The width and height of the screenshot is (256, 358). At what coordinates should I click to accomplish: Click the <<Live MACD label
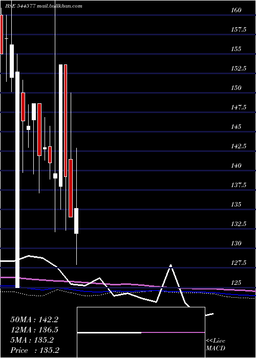click(216, 344)
